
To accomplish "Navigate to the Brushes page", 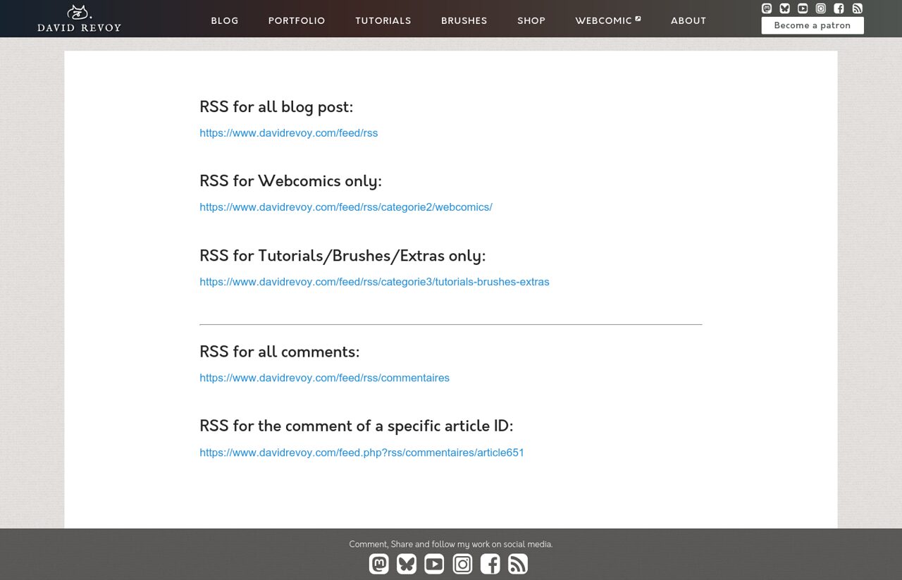I will point(464,21).
